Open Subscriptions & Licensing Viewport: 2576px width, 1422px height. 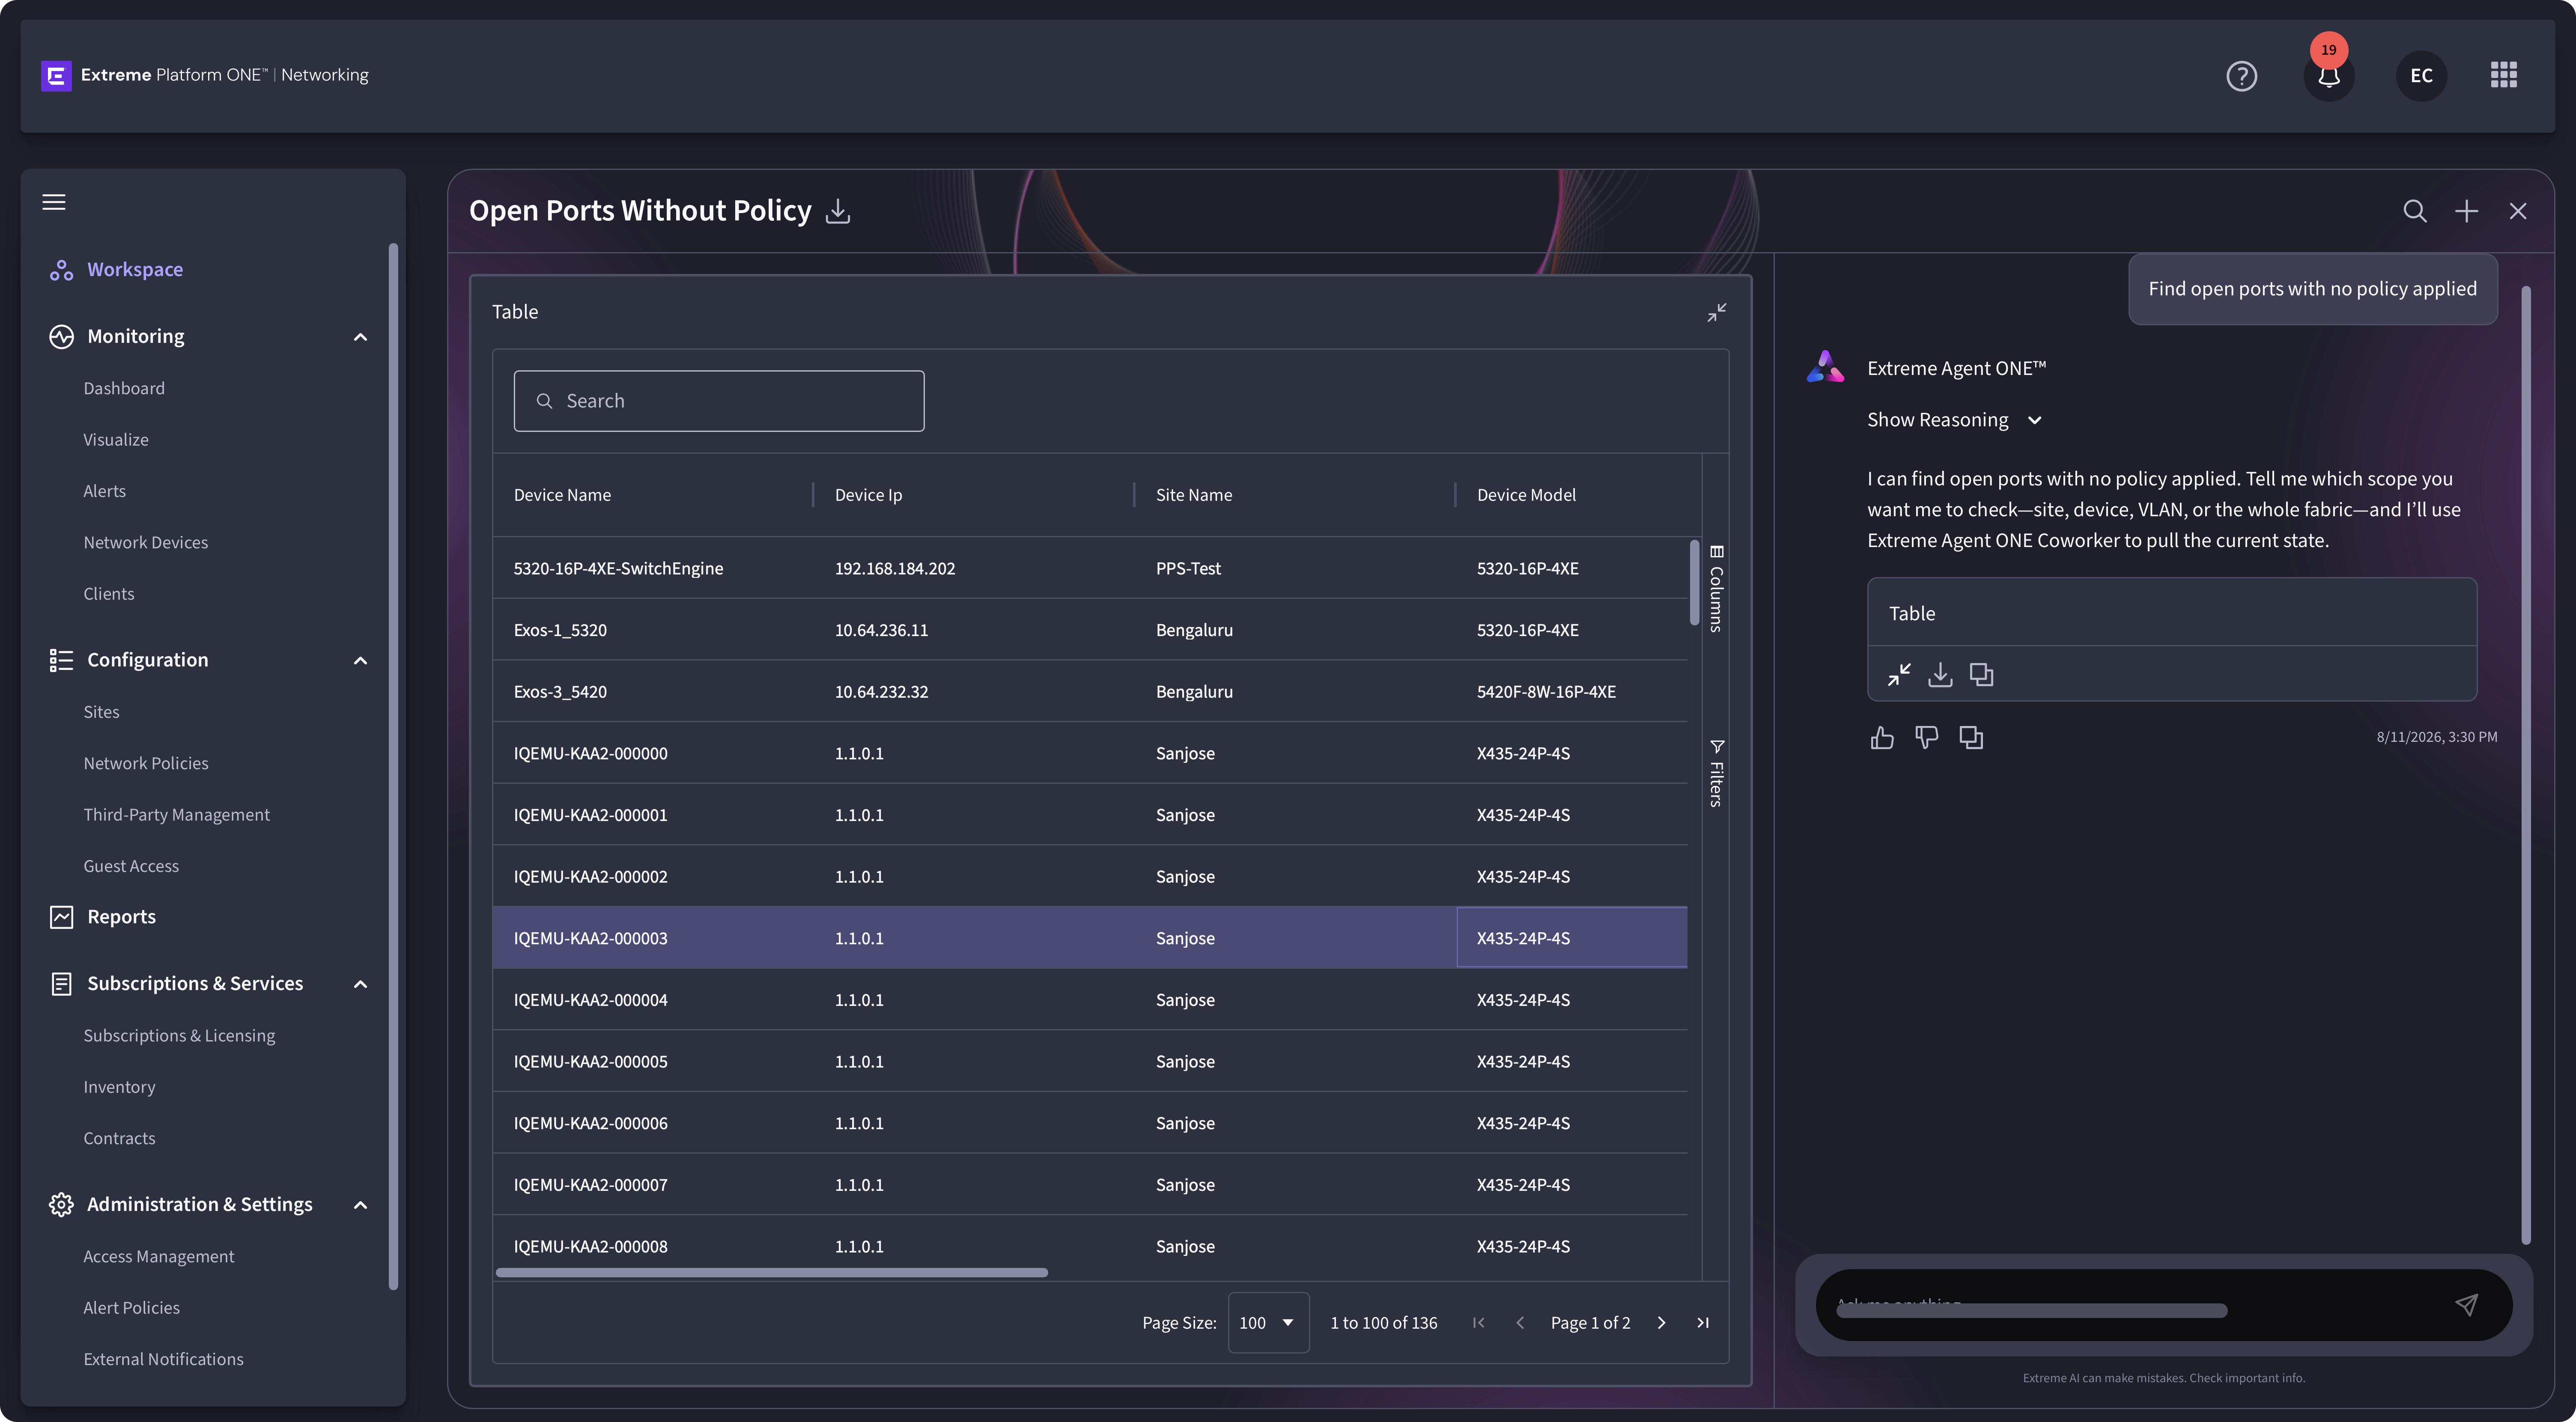179,1036
